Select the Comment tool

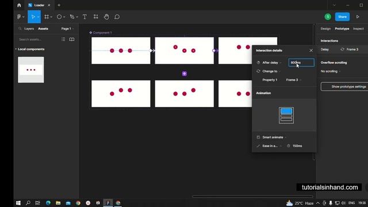click(x=117, y=17)
